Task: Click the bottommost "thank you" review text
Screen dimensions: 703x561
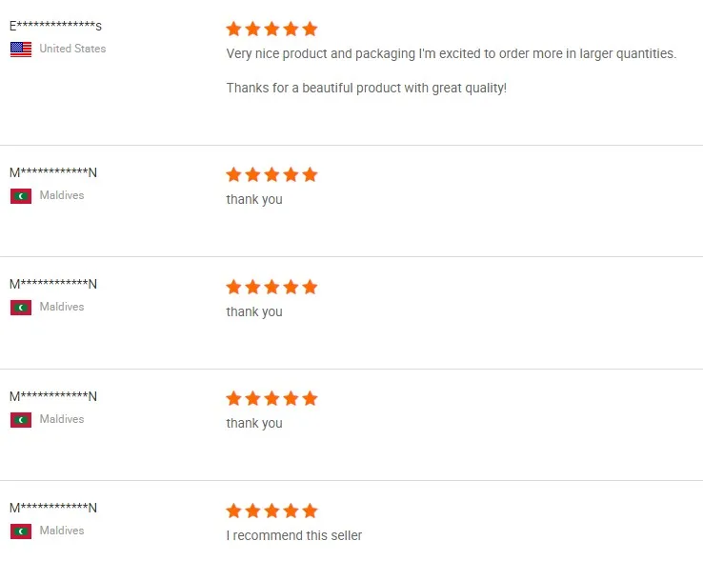Action: tap(254, 424)
